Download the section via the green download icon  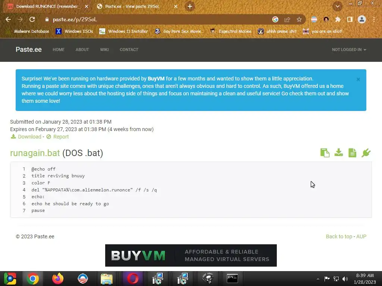click(x=339, y=153)
